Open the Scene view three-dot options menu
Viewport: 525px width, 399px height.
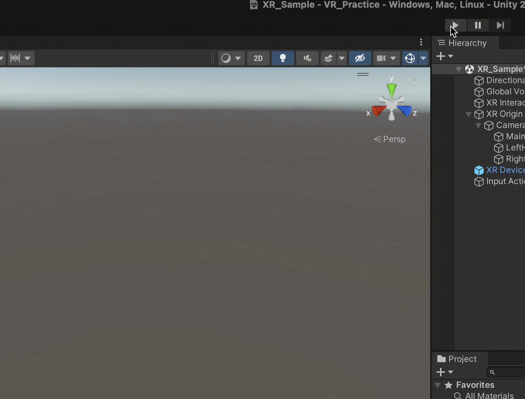[x=421, y=42]
